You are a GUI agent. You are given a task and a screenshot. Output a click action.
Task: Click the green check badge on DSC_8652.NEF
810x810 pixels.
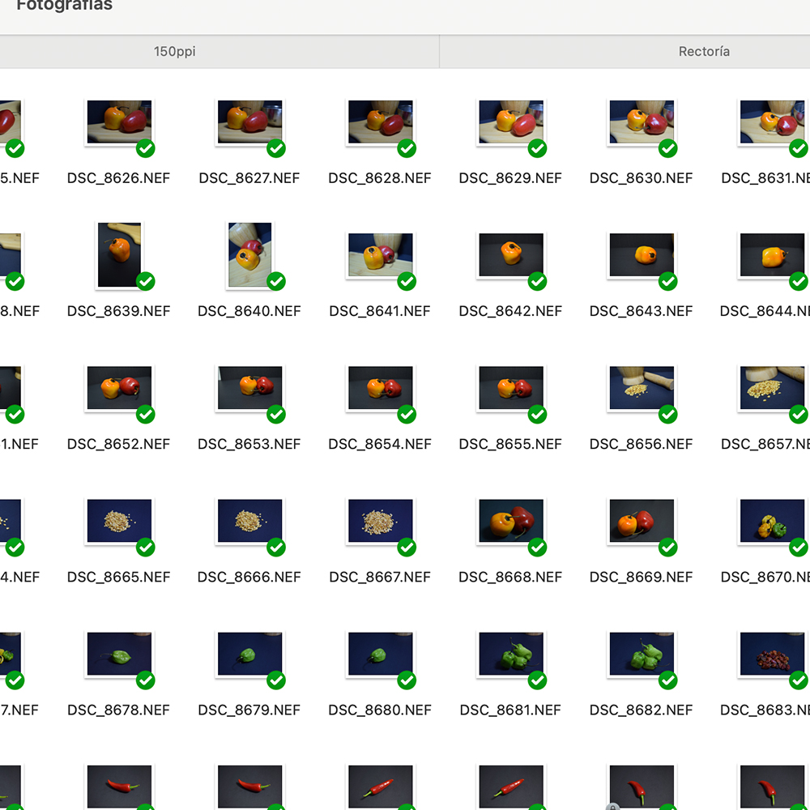(x=146, y=414)
